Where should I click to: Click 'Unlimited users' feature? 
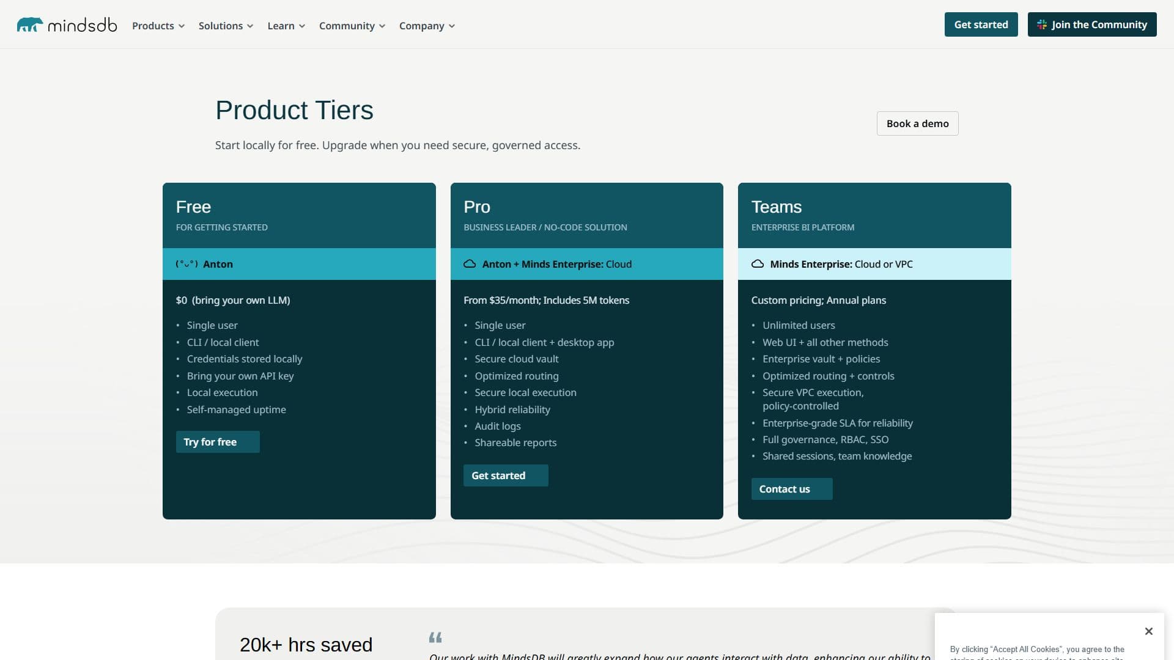click(799, 325)
